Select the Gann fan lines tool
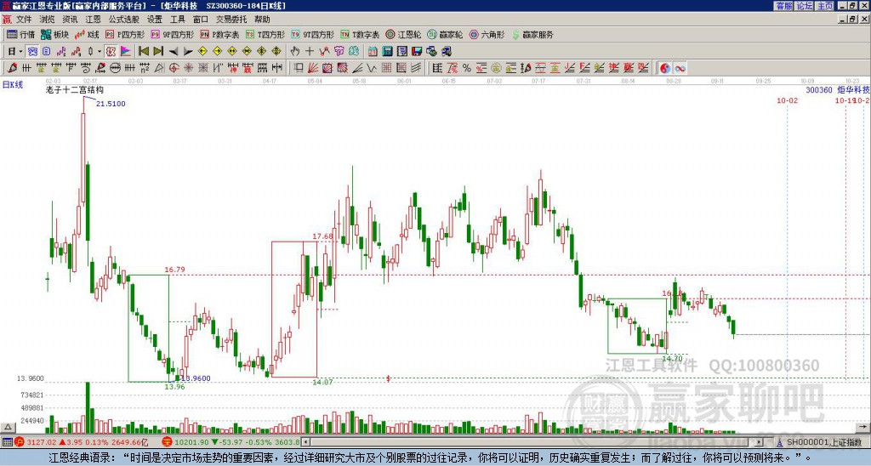 coord(313,68)
